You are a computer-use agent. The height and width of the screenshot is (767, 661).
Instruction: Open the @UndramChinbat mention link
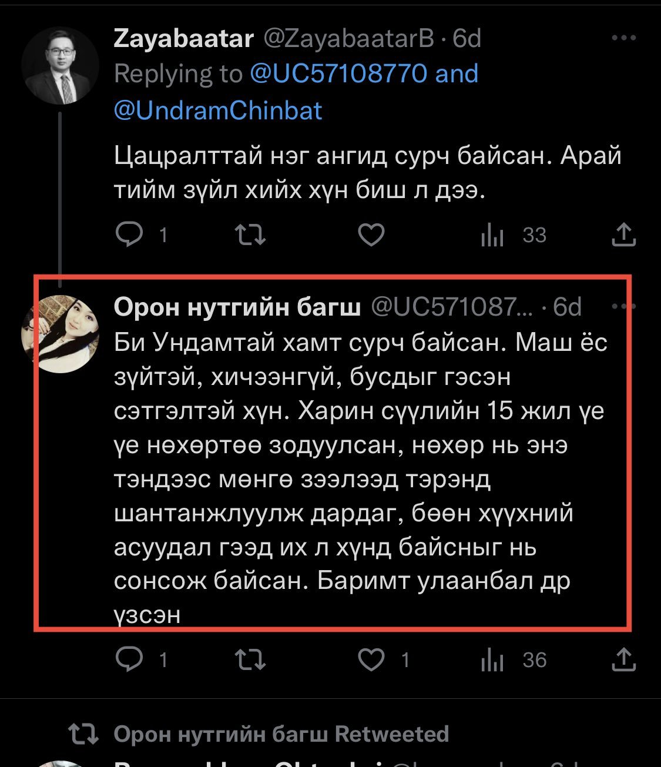click(x=218, y=110)
